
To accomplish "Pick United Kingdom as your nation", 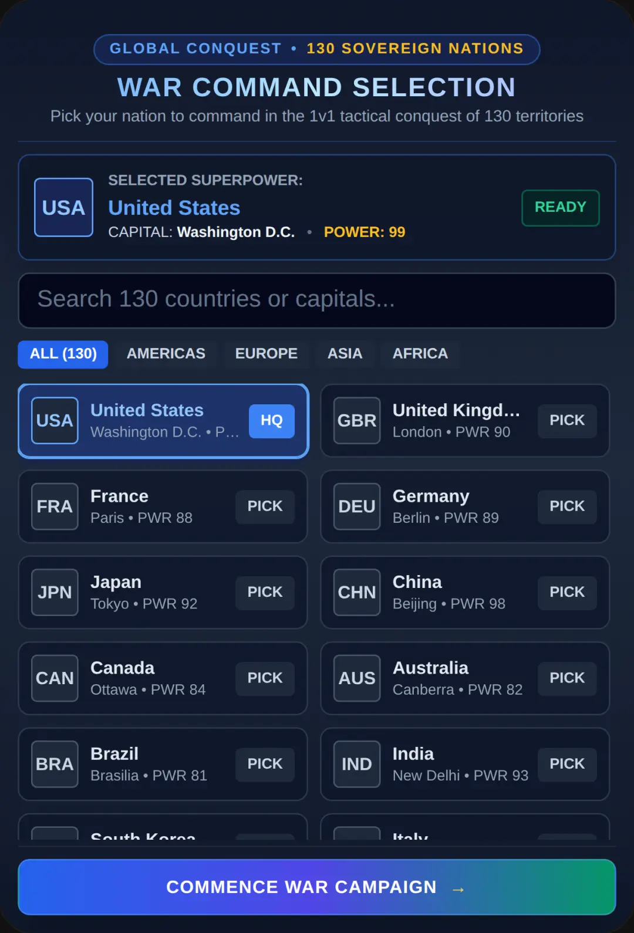I will point(567,421).
